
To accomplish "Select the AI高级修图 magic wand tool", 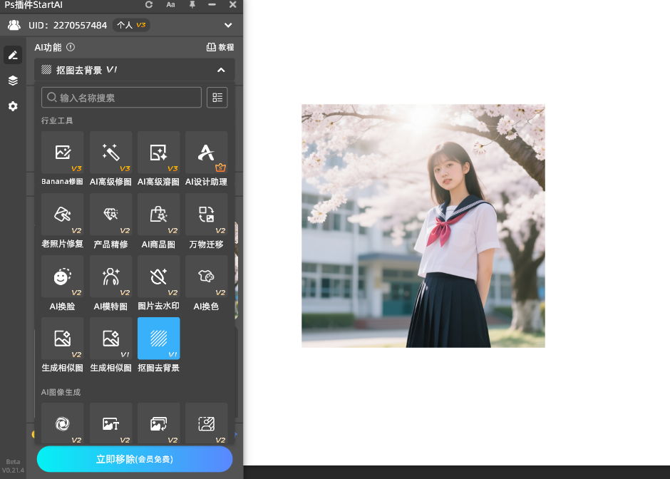I will pyautogui.click(x=110, y=153).
